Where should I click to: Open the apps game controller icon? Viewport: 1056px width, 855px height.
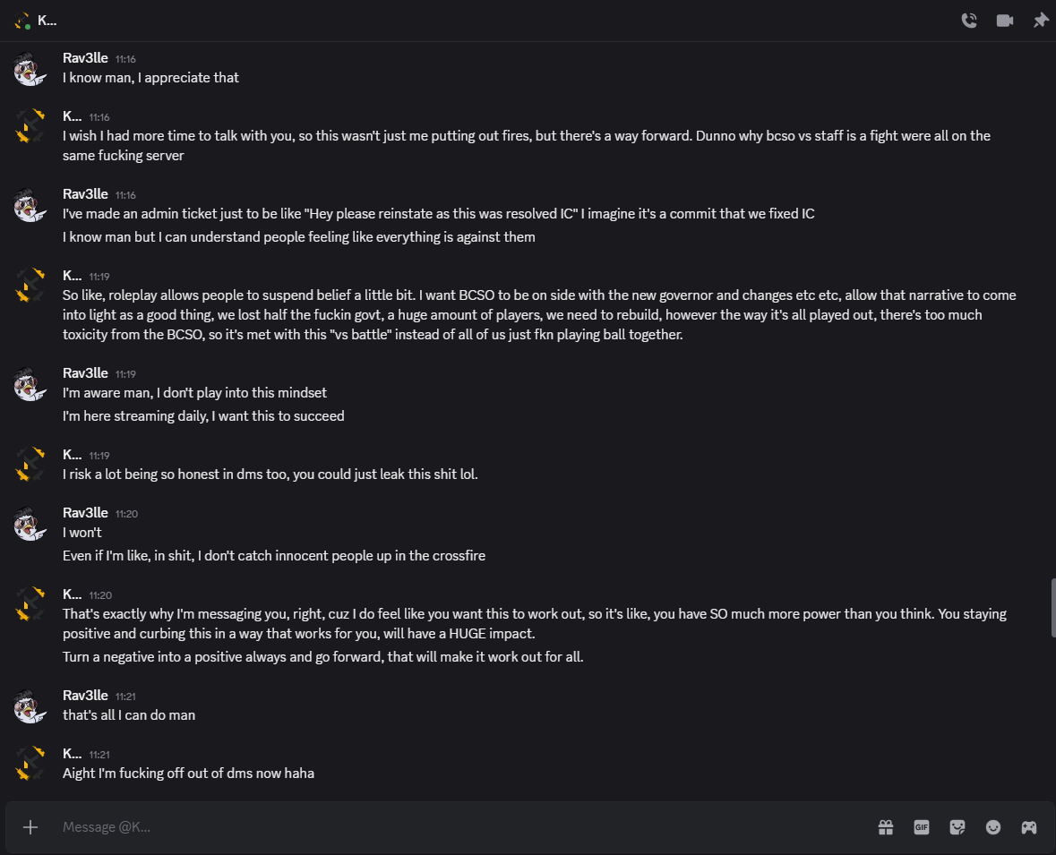1029,827
